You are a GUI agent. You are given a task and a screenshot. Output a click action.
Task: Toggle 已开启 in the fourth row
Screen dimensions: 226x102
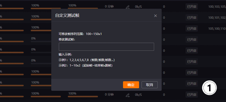[192, 40]
